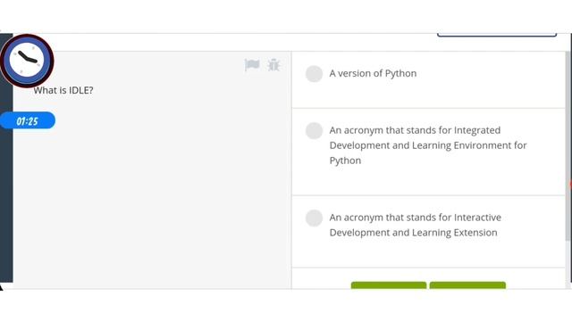This screenshot has height=321, width=572.
Task: Click the text 'A version of Python'
Action: click(373, 73)
